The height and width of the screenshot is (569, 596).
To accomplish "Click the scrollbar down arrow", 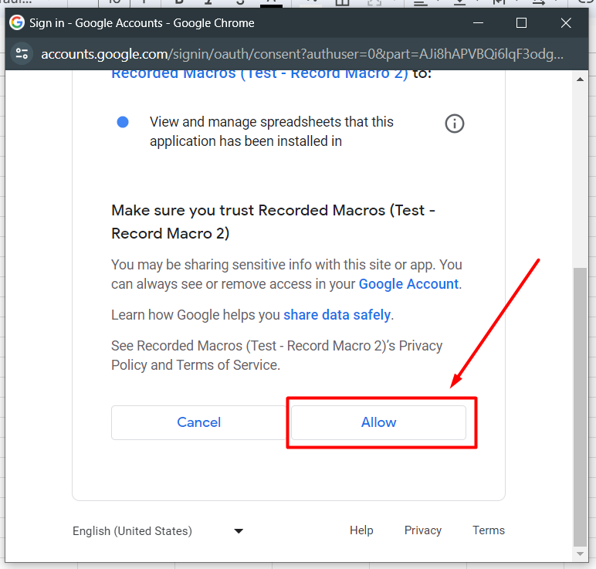I will click(x=580, y=554).
